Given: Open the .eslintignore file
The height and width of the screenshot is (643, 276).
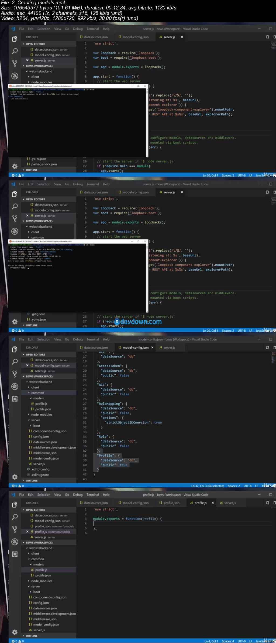Looking at the screenshot, I should [x=40, y=475].
